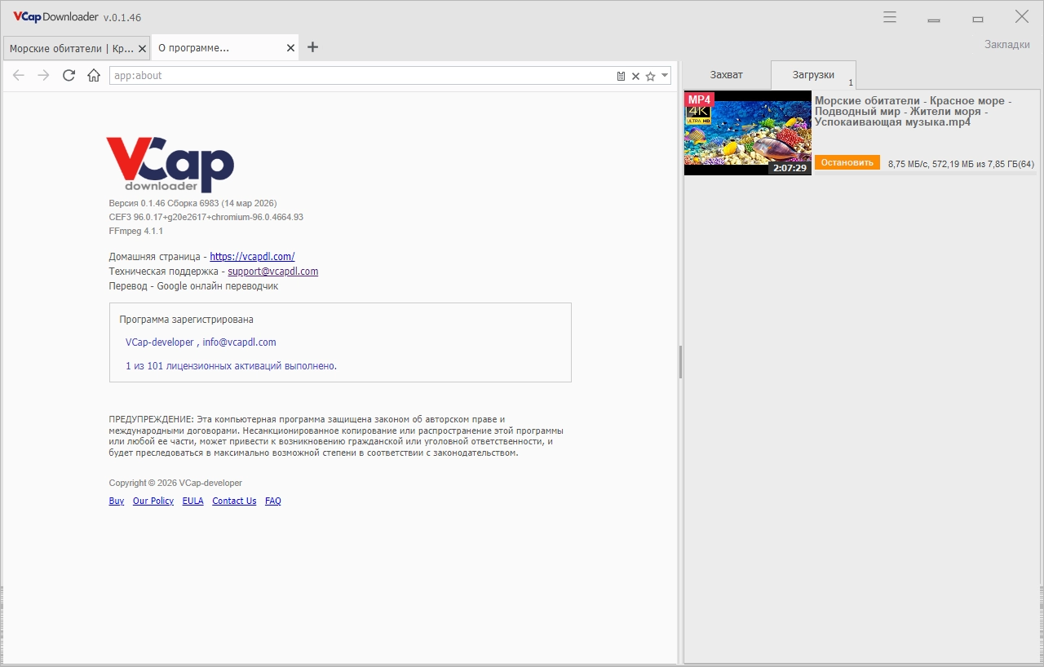
Task: Click the 'Программа зарегистрирована' heading
Action: (x=186, y=320)
